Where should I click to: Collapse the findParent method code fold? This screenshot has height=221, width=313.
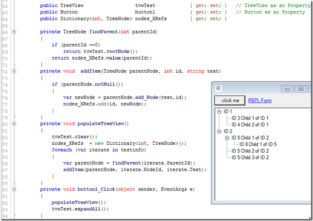click(x=14, y=32)
